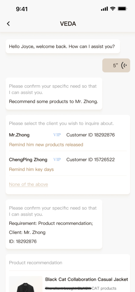Open Customer ID 15726522 entry
This screenshot has height=292, width=135.
[x=90, y=160]
